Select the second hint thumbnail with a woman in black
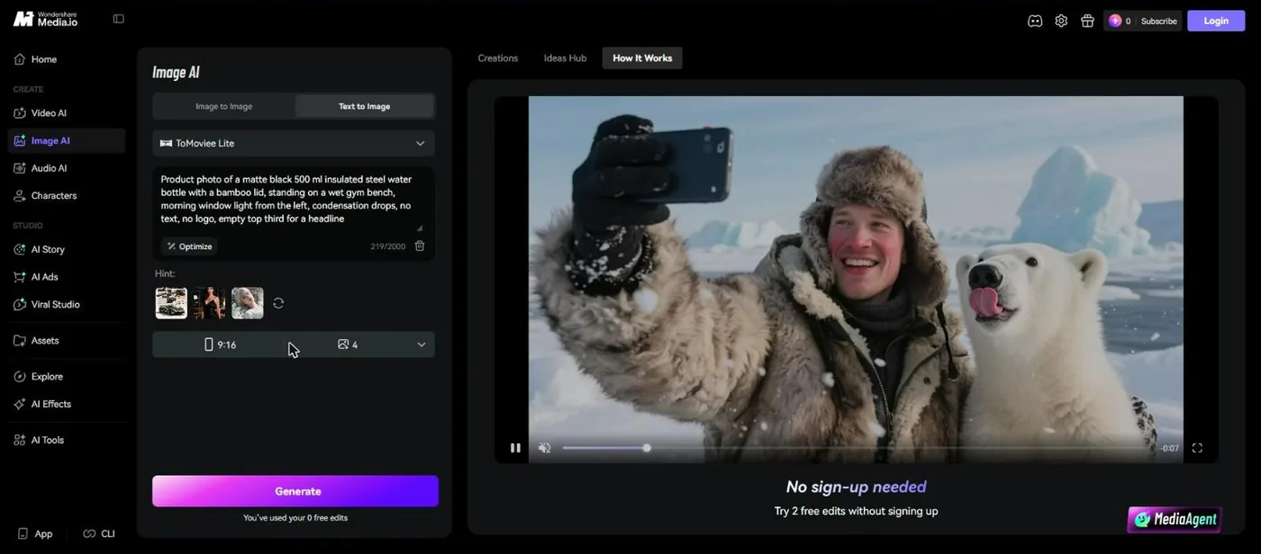 point(209,303)
